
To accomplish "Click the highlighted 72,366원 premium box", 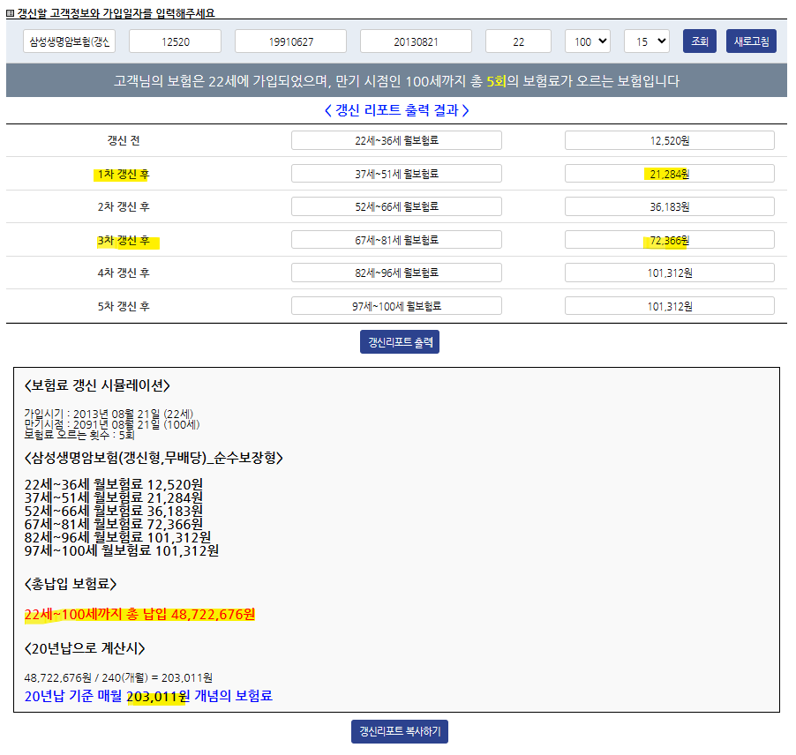I will point(669,240).
